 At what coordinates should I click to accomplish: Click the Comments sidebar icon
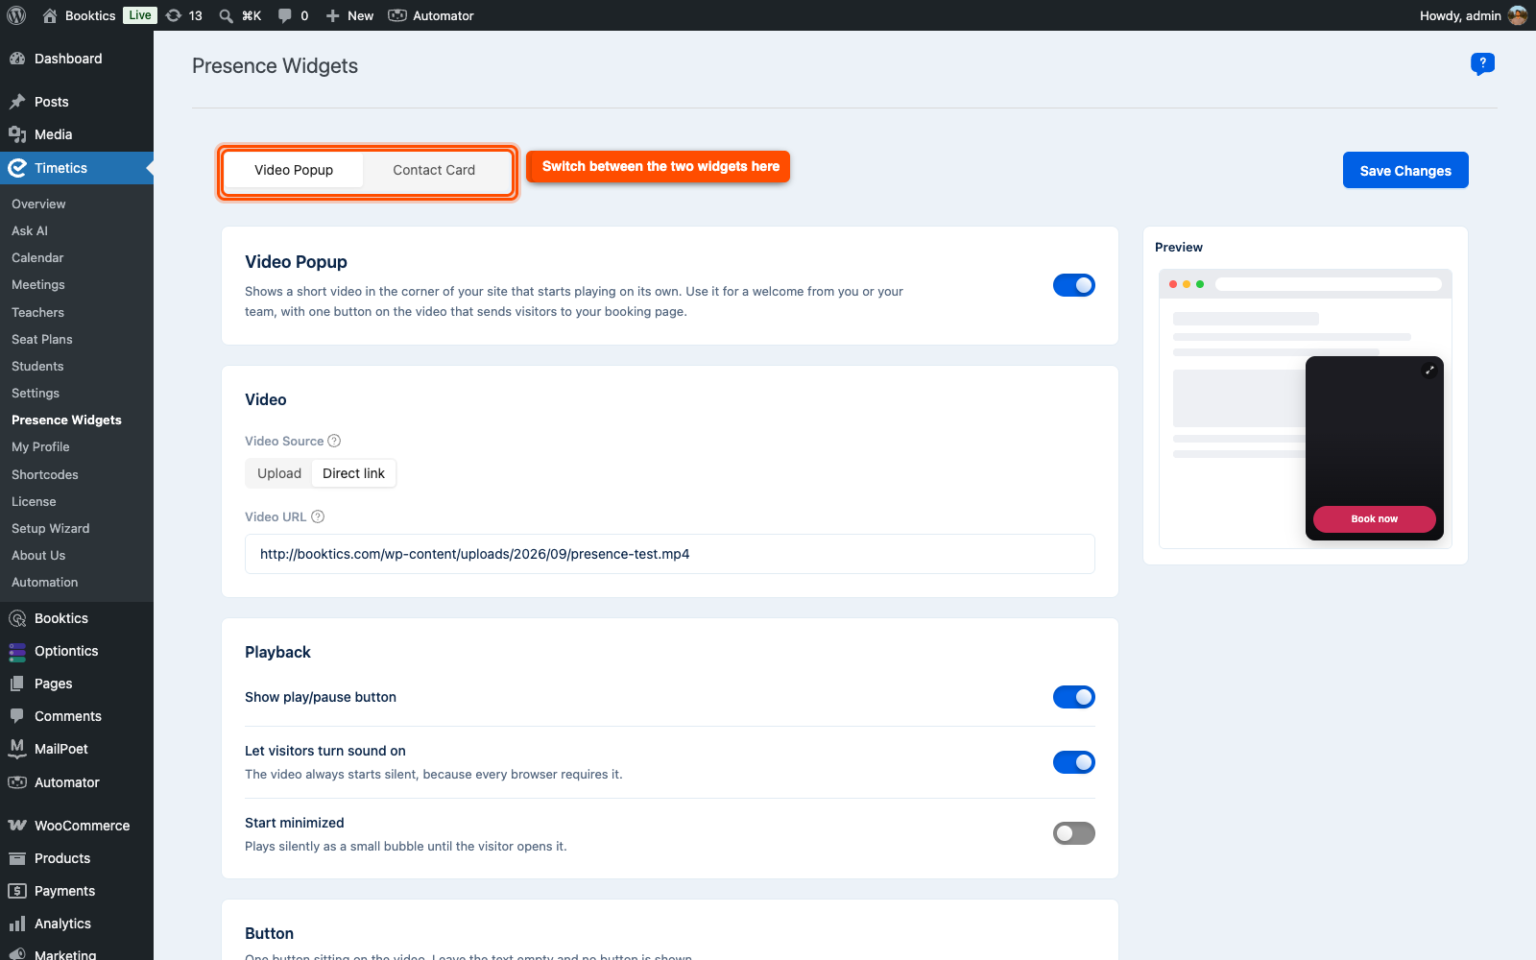click(x=17, y=716)
